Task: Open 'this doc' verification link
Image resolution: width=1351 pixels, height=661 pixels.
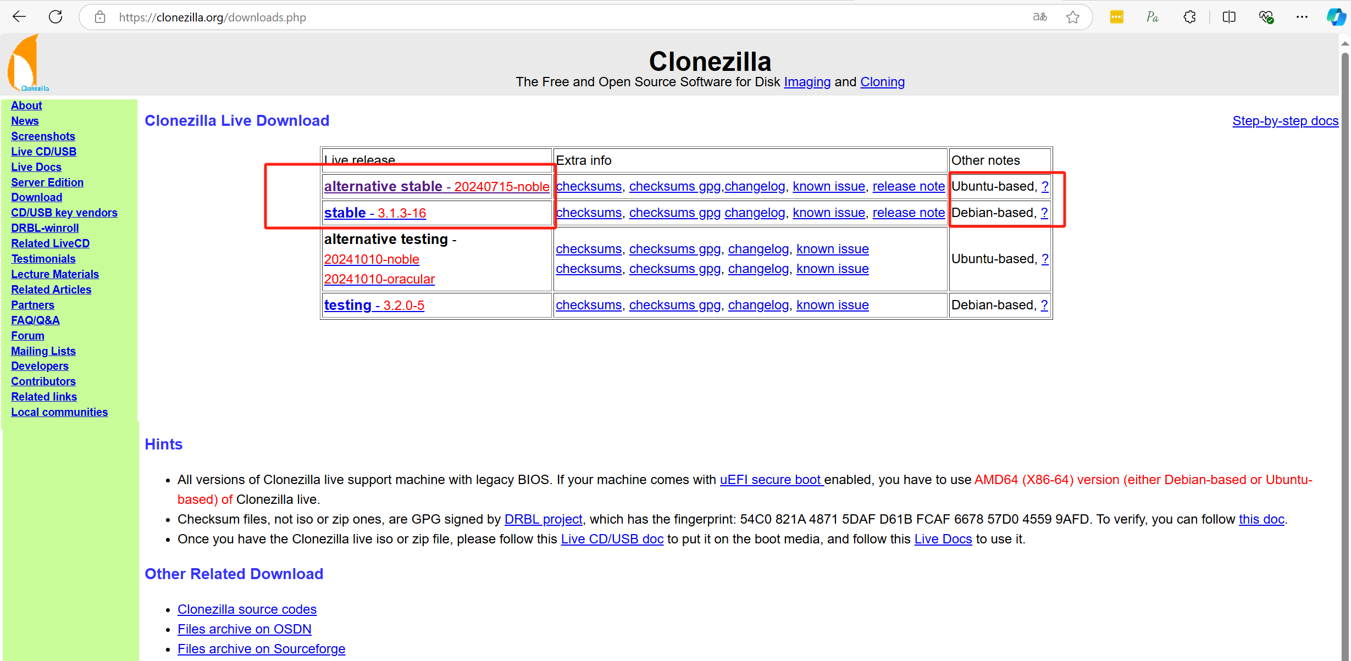Action: 1261,519
